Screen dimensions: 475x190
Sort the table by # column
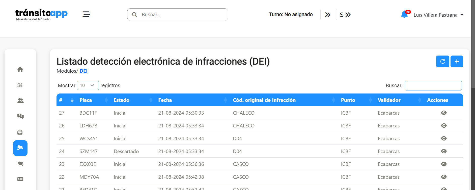click(x=67, y=100)
